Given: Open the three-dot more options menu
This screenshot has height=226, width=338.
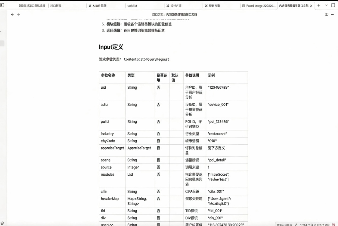Looking at the screenshot, I should 333,14.
